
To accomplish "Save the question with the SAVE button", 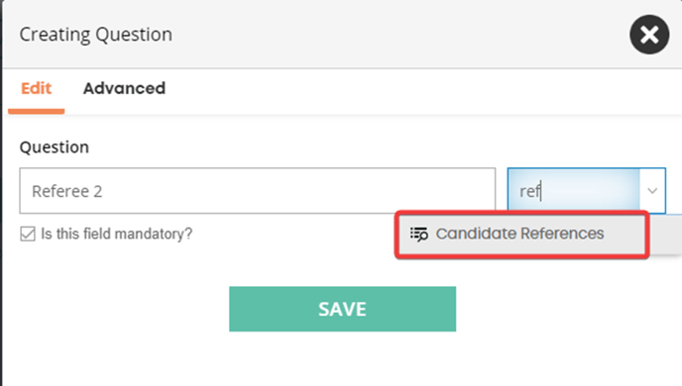I will tap(342, 309).
